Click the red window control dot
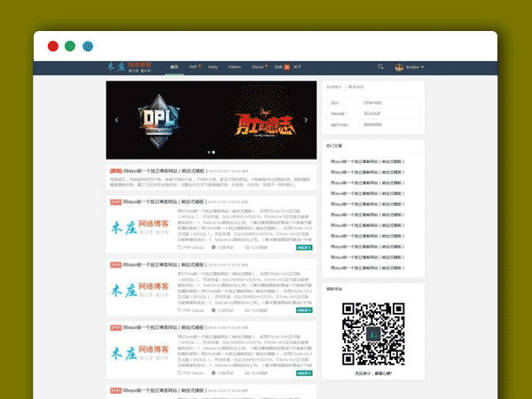 point(53,46)
